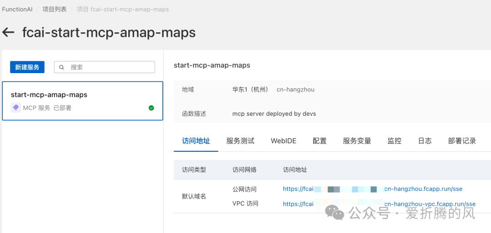The height and width of the screenshot is (233, 491).
Task: Click the back arrow beside project title
Action: [8, 32]
